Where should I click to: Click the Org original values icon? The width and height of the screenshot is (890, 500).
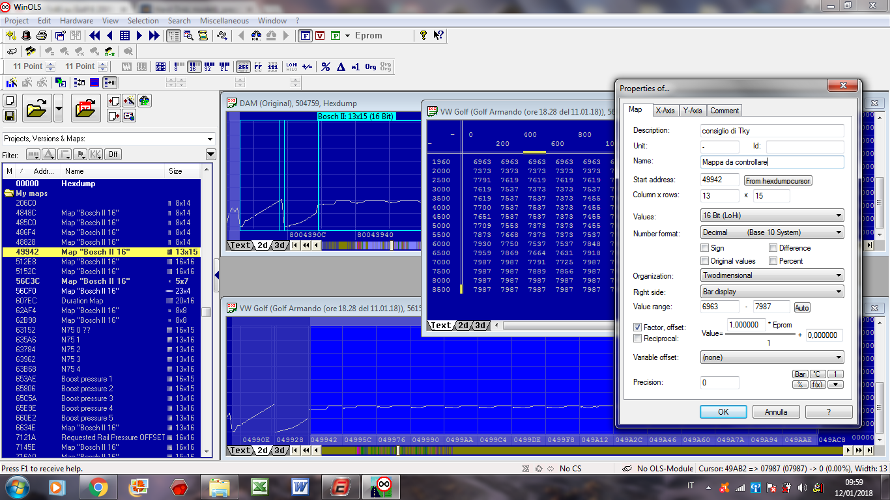tap(371, 66)
